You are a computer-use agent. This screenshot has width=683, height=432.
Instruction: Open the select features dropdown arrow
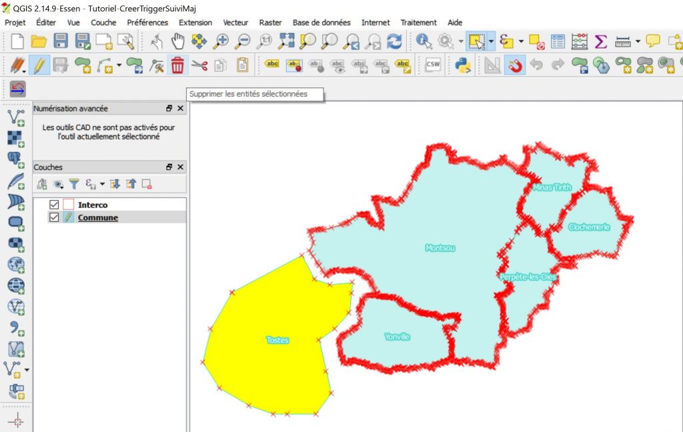click(x=490, y=42)
